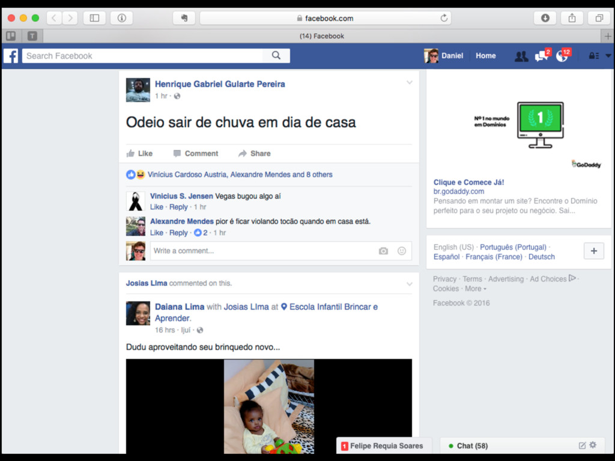Reply to Vinicius S. Jensen's comment
Screen dimensions: 615x461
pyautogui.click(x=178, y=207)
